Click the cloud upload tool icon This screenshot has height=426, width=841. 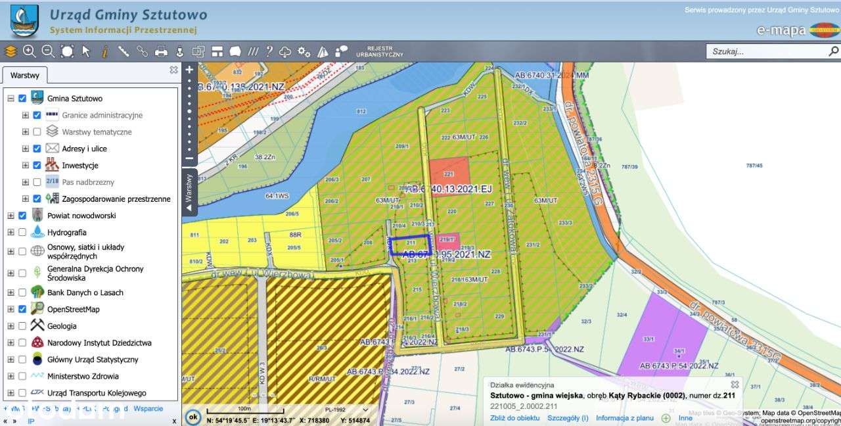[285, 51]
